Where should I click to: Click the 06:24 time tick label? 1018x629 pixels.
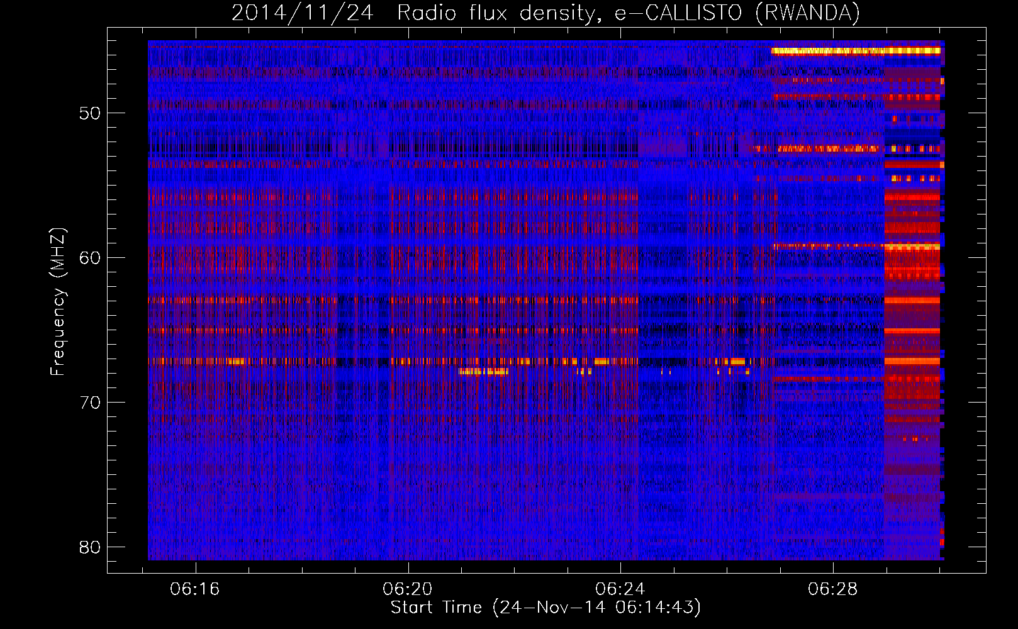pyautogui.click(x=620, y=589)
